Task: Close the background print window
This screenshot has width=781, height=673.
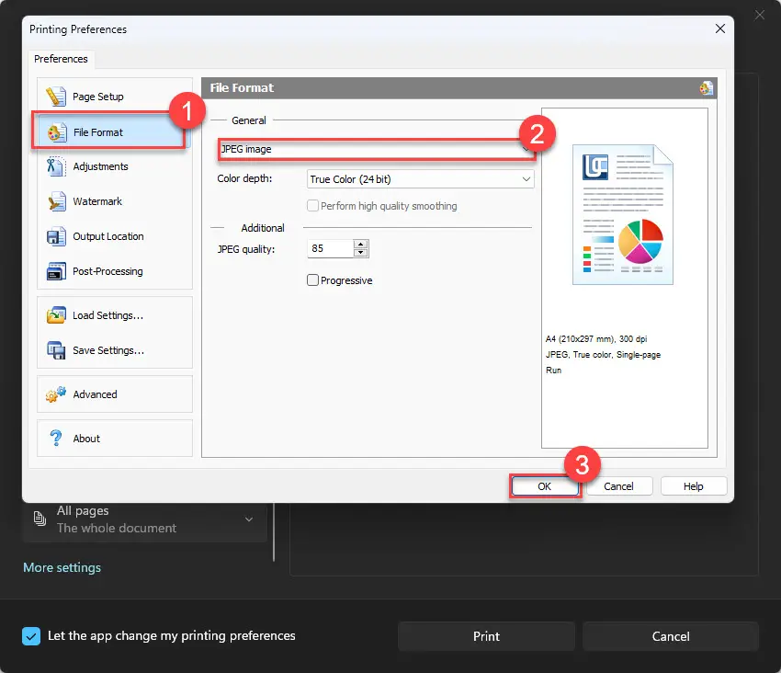Action: (759, 15)
